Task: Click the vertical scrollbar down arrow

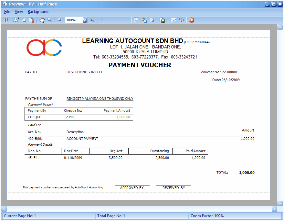Action: (280, 204)
